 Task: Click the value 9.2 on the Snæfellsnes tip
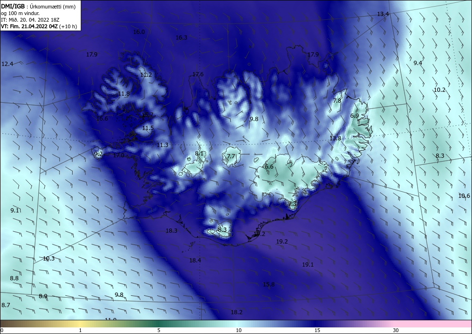click(98, 154)
